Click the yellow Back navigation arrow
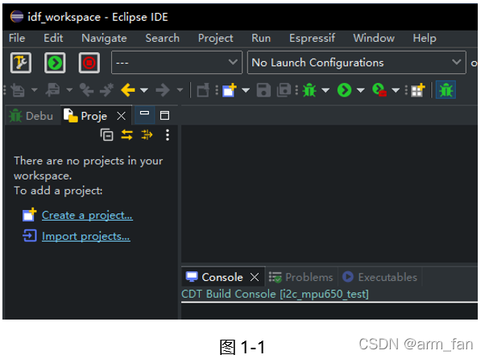This screenshot has height=359, width=485. (x=128, y=90)
